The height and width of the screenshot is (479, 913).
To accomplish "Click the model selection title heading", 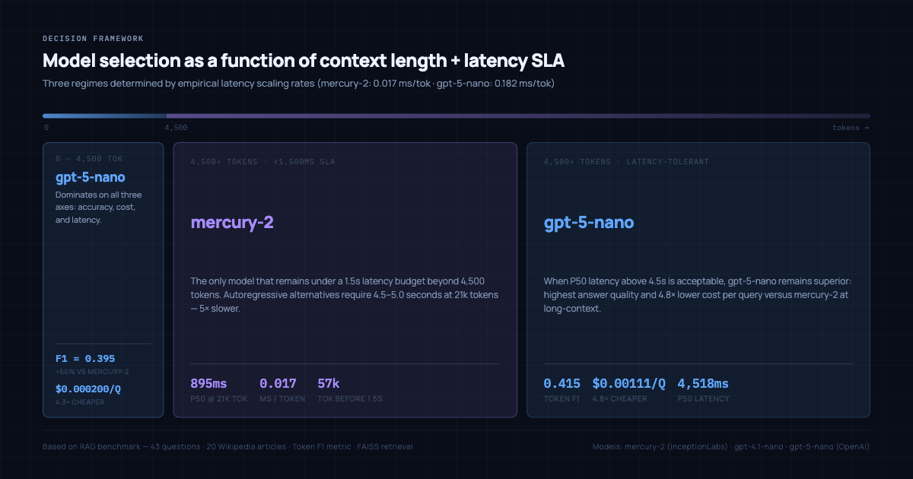I will (303, 61).
